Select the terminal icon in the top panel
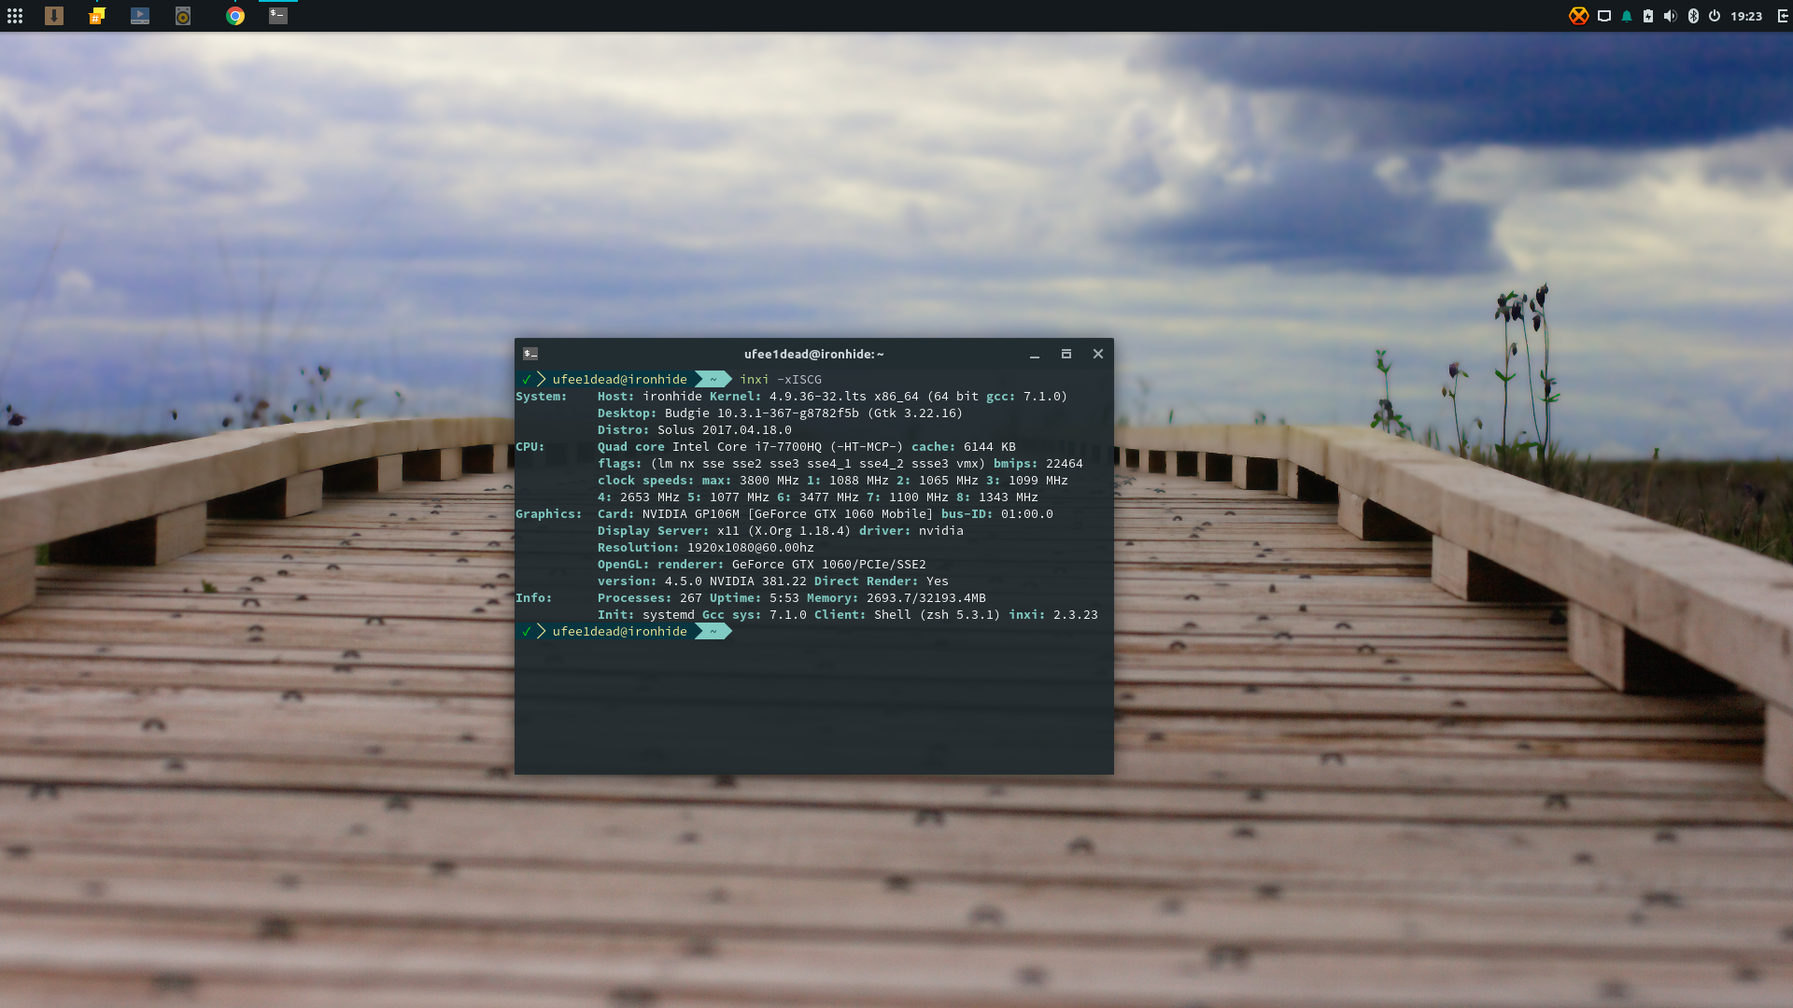Image resolution: width=1793 pixels, height=1008 pixels. 278,16
